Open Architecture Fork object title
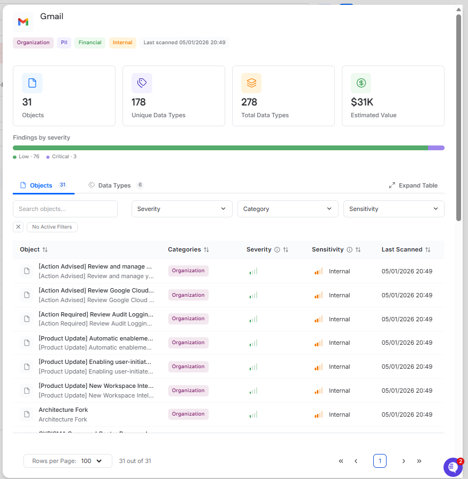468x479 pixels. (63, 410)
